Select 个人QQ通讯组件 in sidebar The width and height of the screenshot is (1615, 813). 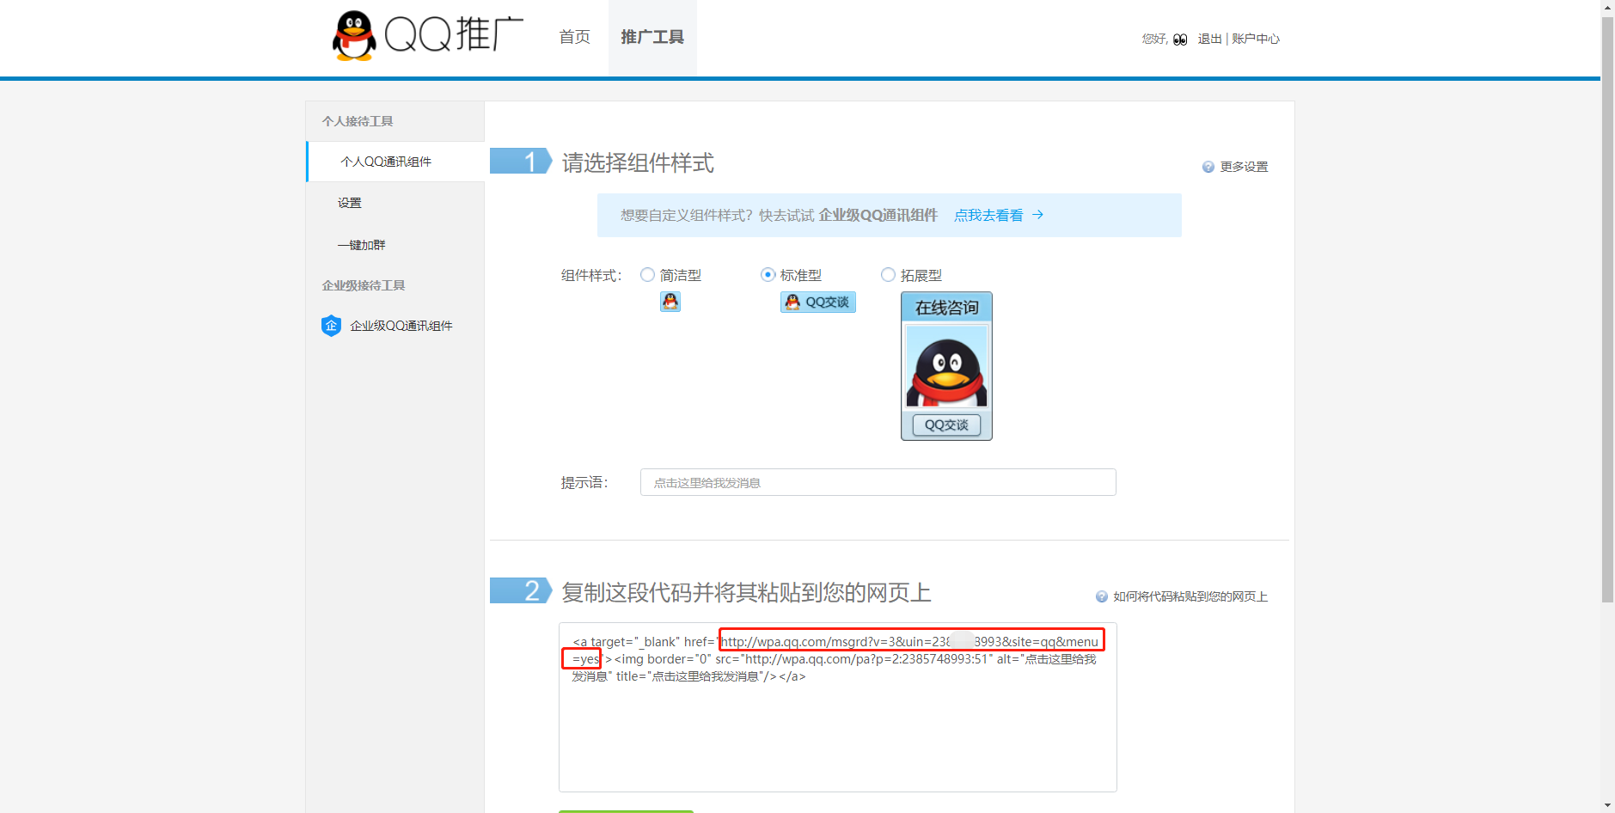coord(395,162)
